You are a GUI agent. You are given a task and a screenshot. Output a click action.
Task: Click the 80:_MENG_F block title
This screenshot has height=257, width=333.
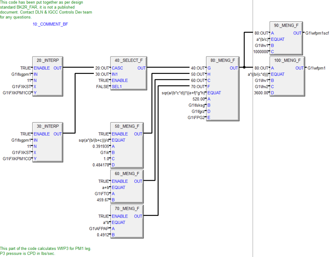[x=223, y=60]
